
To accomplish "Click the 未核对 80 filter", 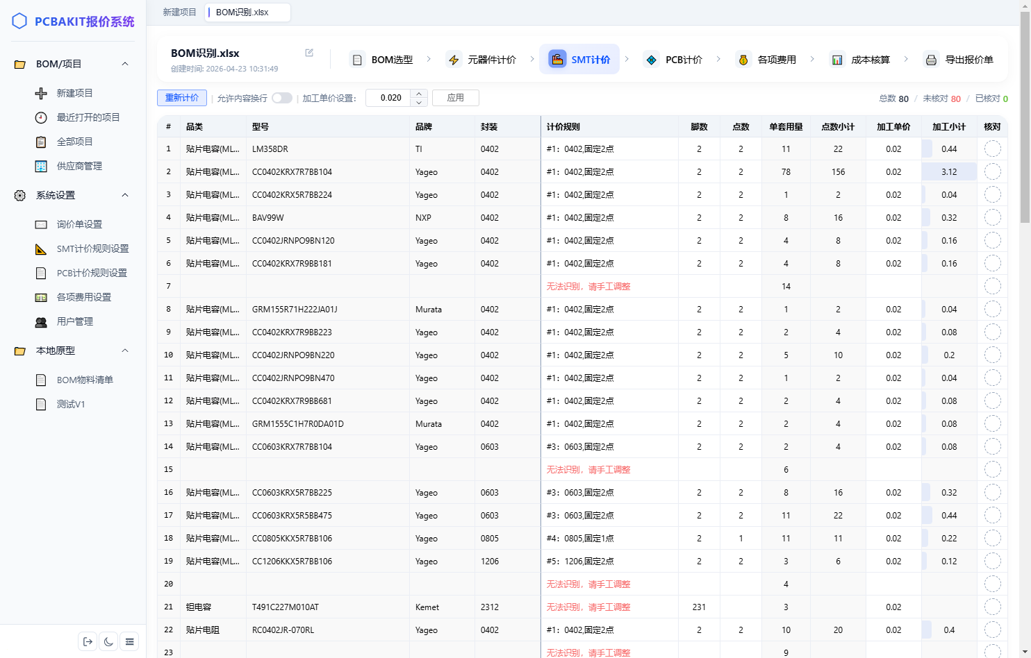I will tap(941, 99).
